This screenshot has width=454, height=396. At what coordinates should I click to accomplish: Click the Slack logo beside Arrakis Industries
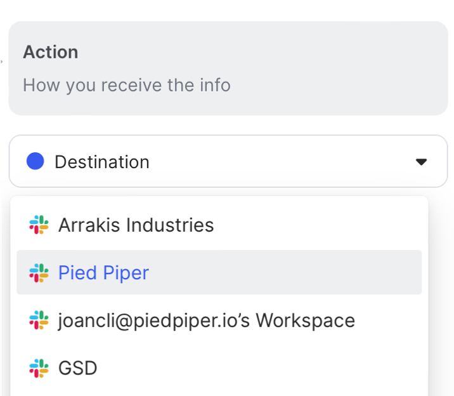(39, 225)
